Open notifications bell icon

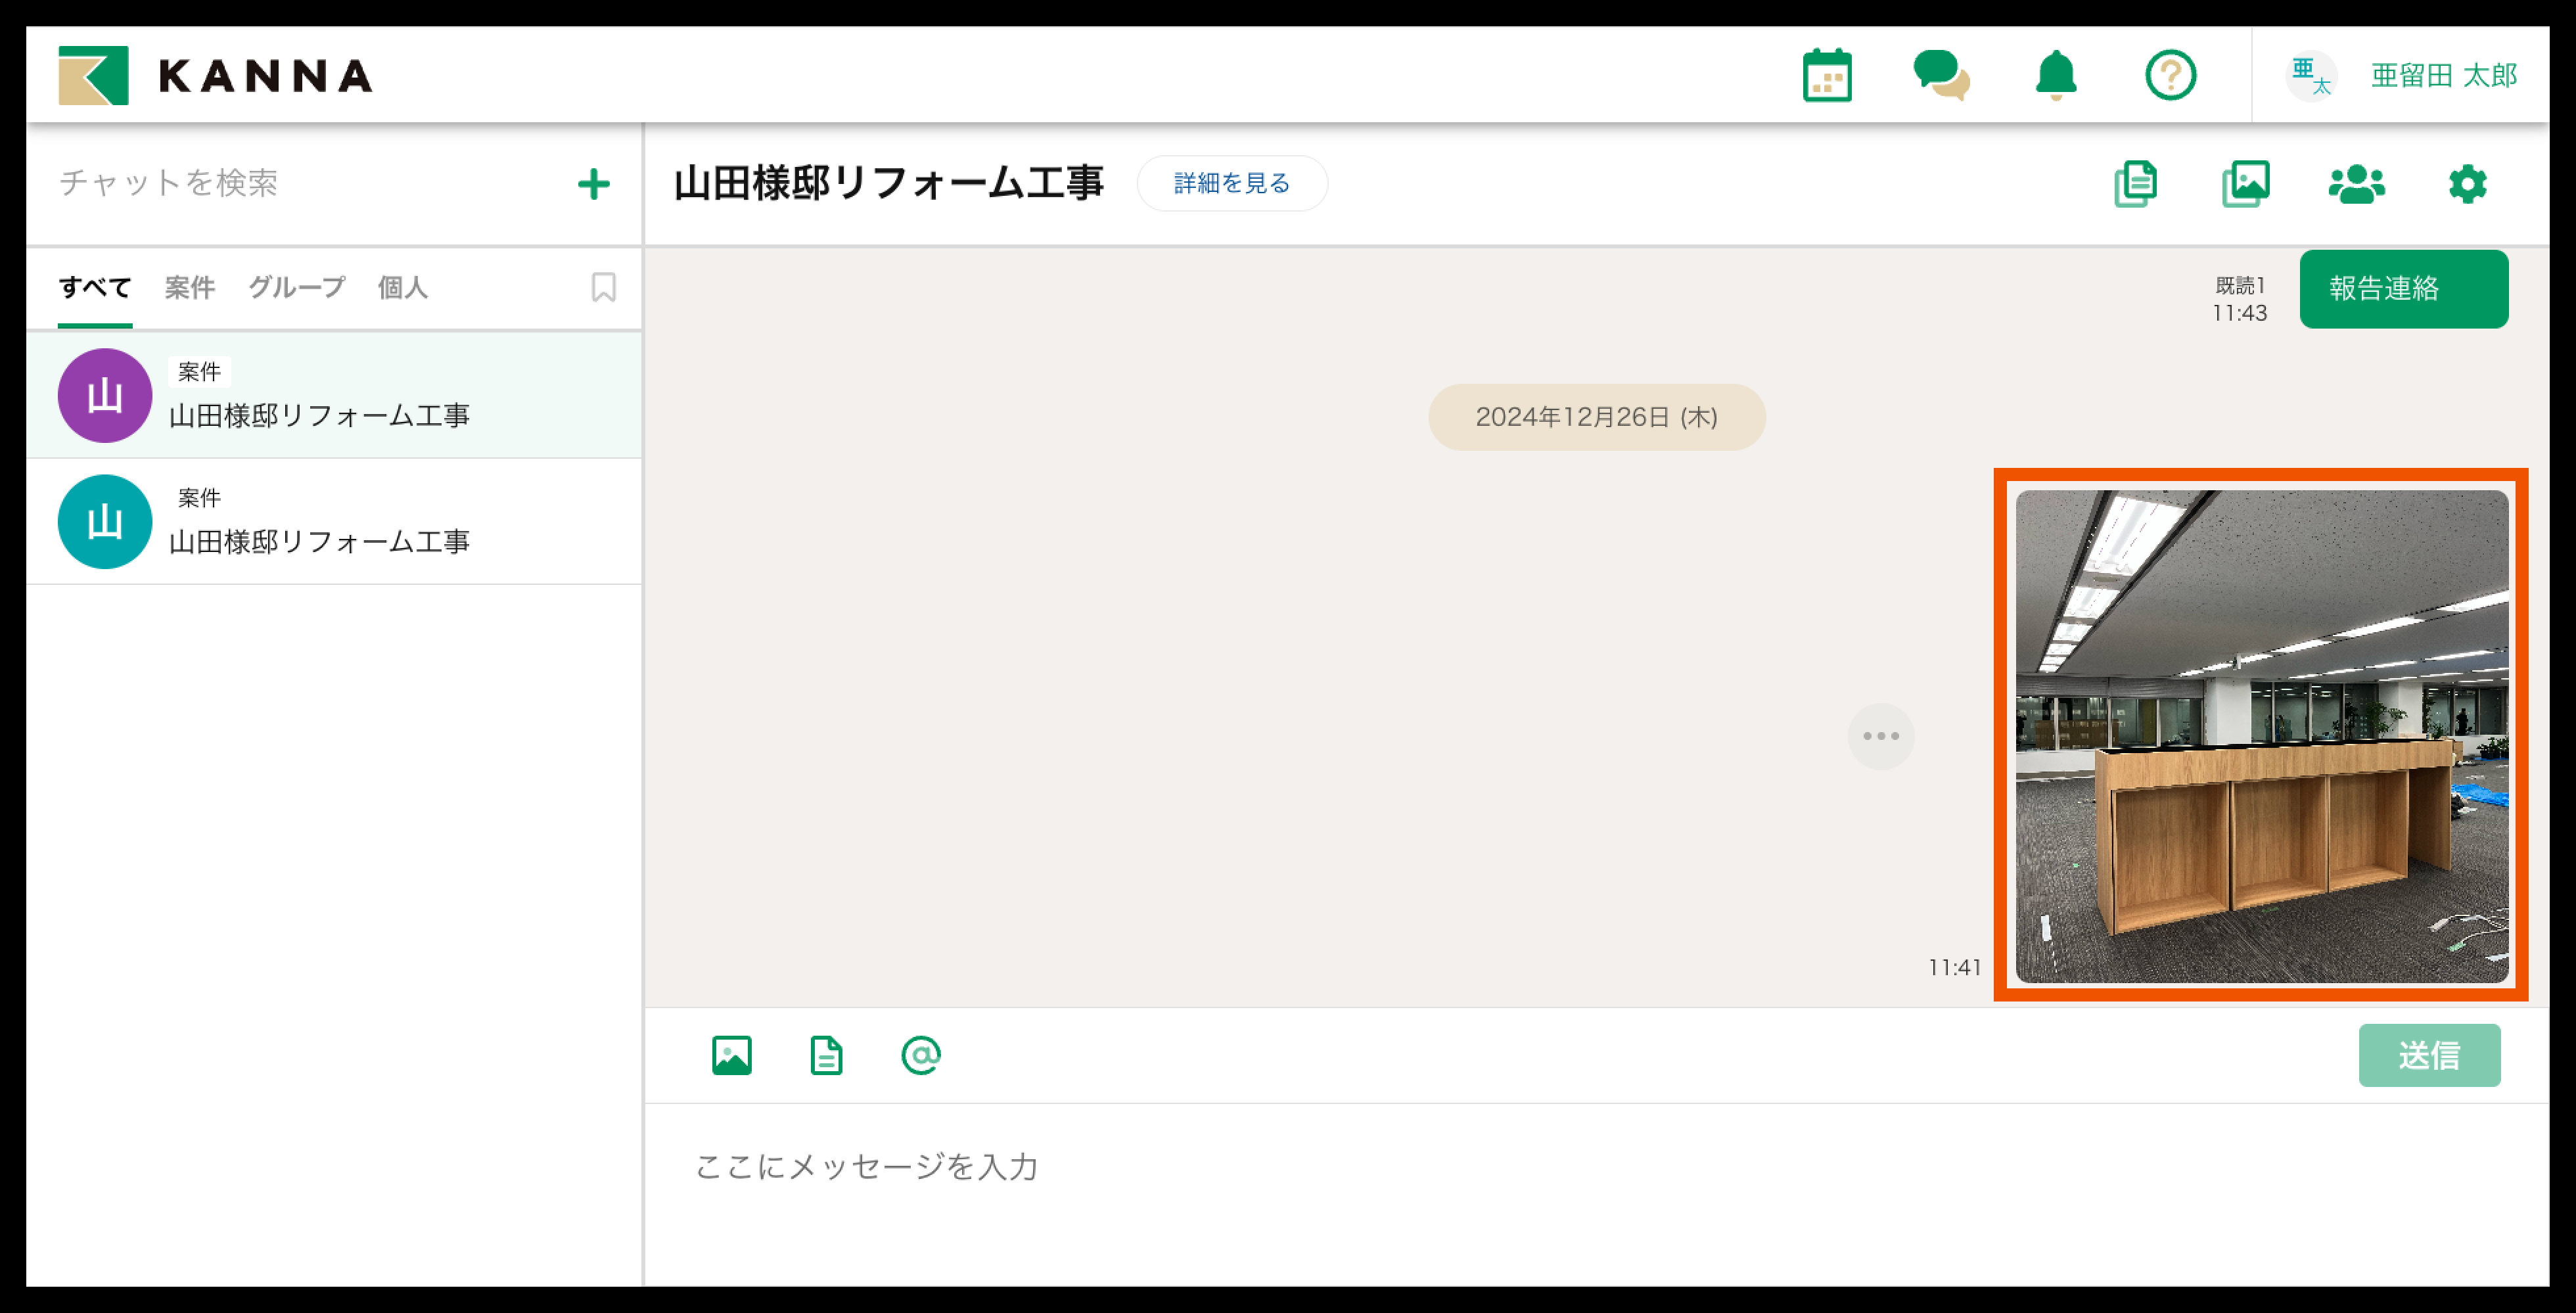pyautogui.click(x=2055, y=76)
